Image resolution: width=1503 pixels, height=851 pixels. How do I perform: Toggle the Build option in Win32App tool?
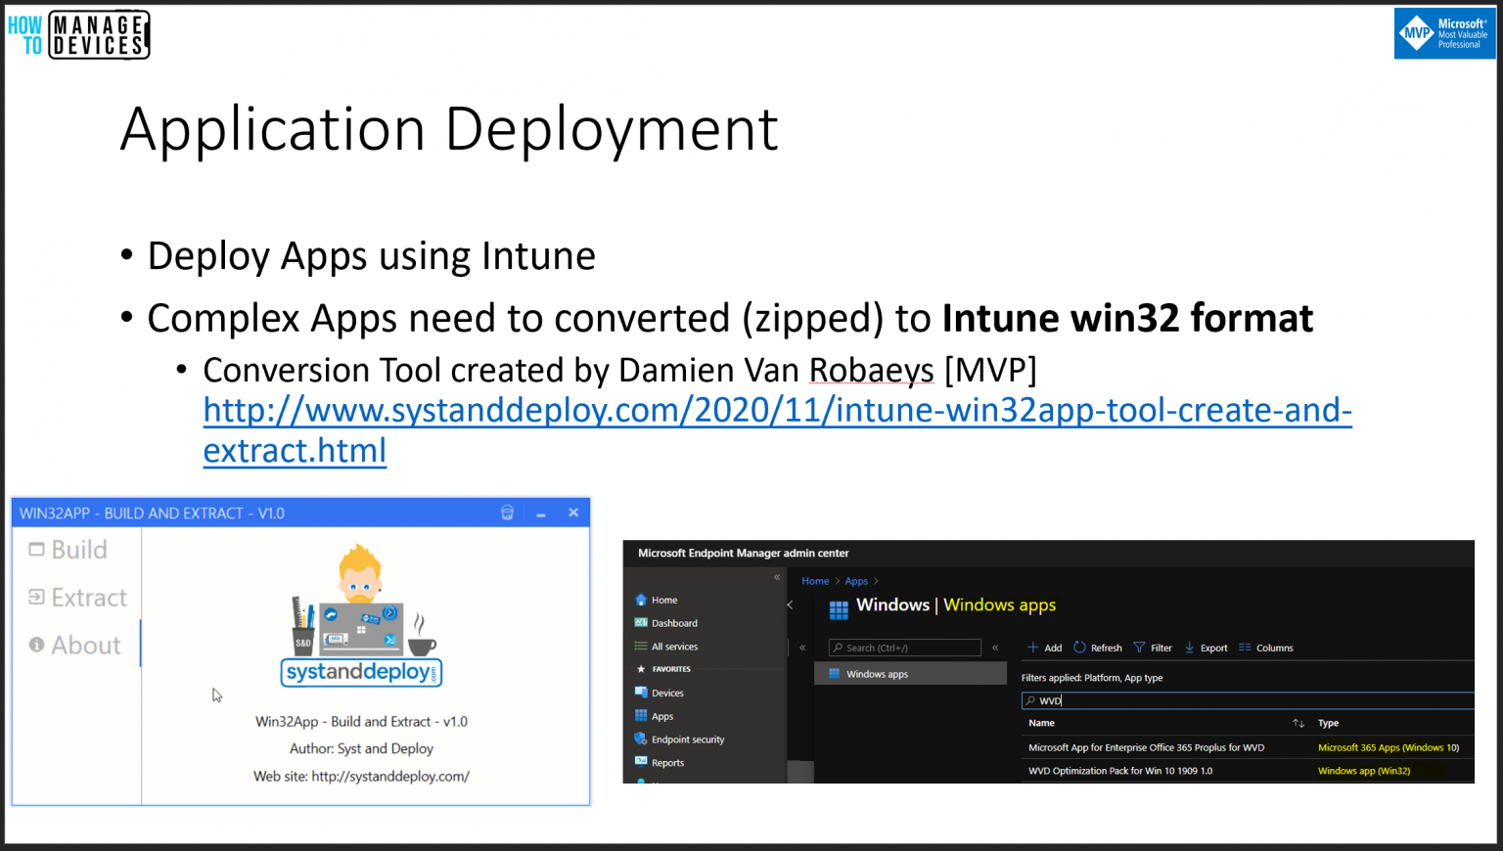[68, 550]
